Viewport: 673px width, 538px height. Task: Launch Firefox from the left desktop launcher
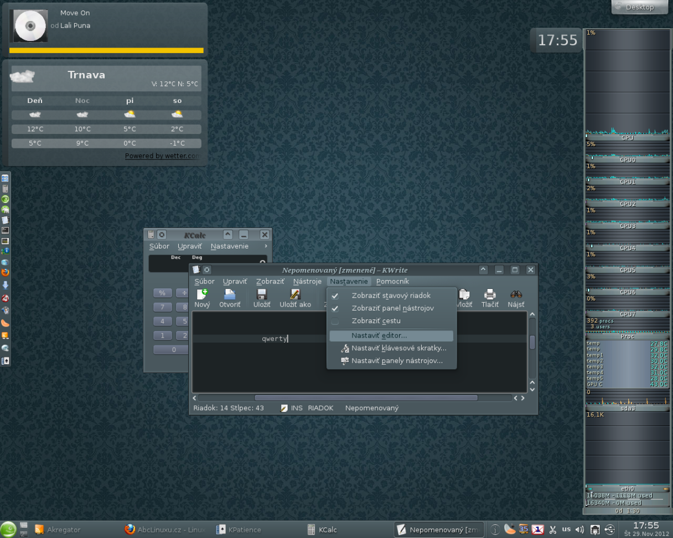pos(5,272)
